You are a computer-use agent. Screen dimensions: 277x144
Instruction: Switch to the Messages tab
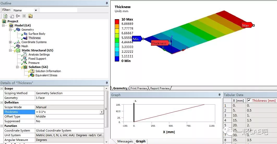[x=125, y=141]
